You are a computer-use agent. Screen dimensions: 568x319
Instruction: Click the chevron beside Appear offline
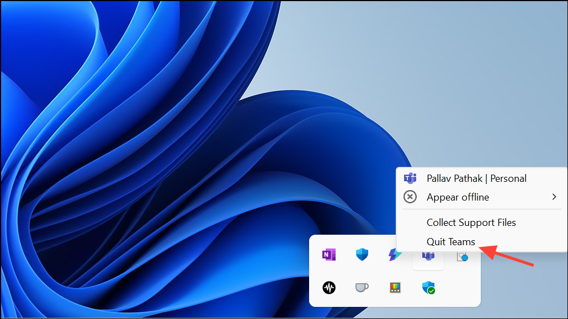point(554,197)
